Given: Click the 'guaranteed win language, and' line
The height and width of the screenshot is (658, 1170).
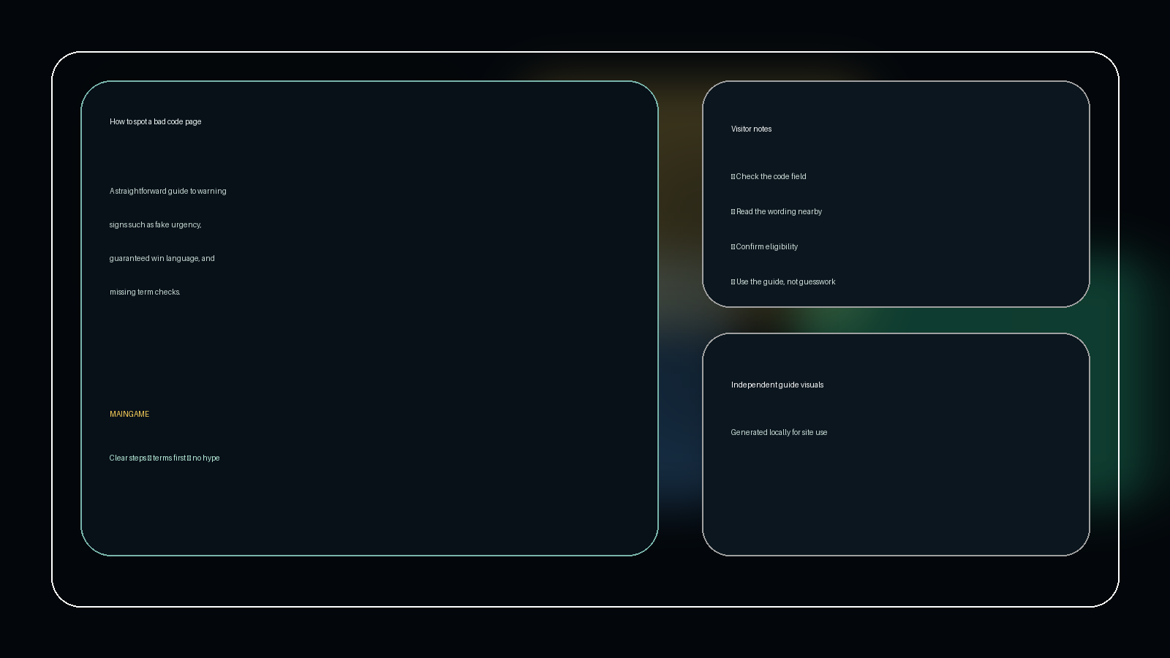Looking at the screenshot, I should 162,258.
